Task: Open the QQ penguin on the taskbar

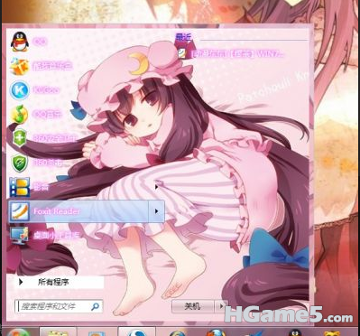Action: (295, 332)
